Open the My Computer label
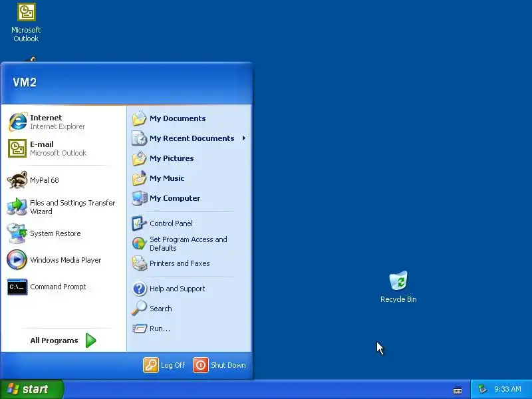The height and width of the screenshot is (399, 532). (175, 198)
